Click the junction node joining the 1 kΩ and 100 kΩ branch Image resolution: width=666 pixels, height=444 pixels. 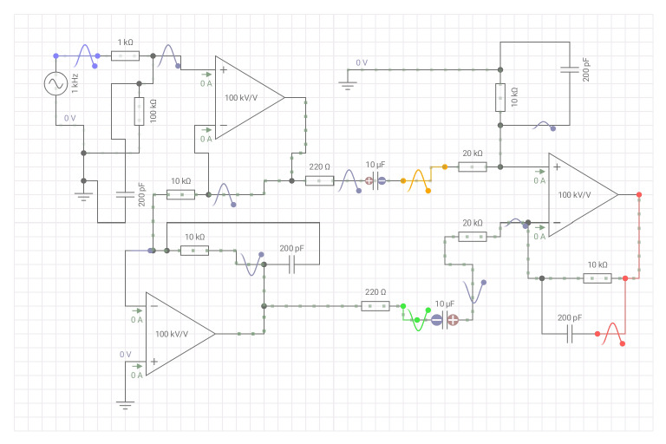153,55
